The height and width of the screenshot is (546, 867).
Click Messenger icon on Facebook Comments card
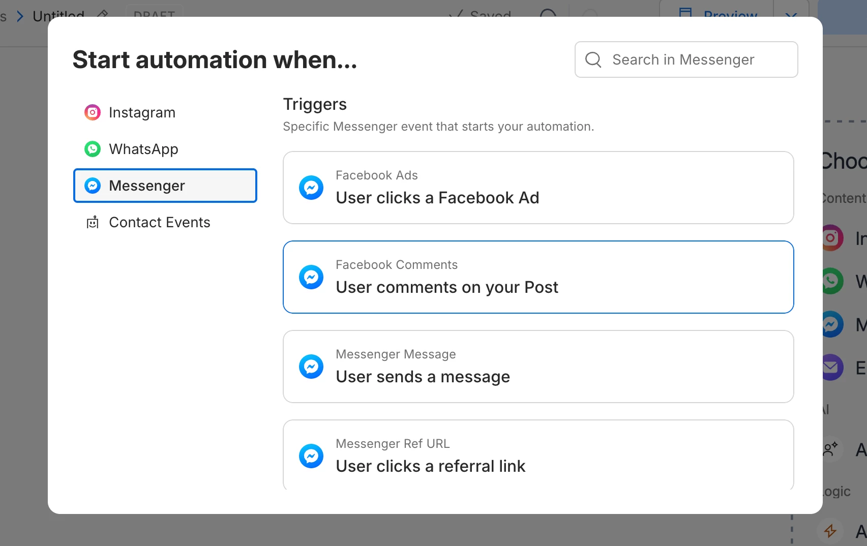pyautogui.click(x=311, y=277)
